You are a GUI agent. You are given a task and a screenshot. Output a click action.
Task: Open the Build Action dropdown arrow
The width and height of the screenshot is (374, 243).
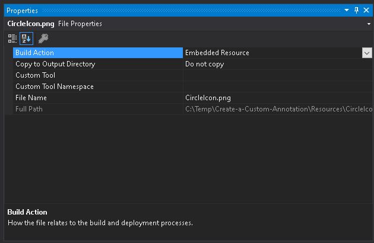[367, 53]
